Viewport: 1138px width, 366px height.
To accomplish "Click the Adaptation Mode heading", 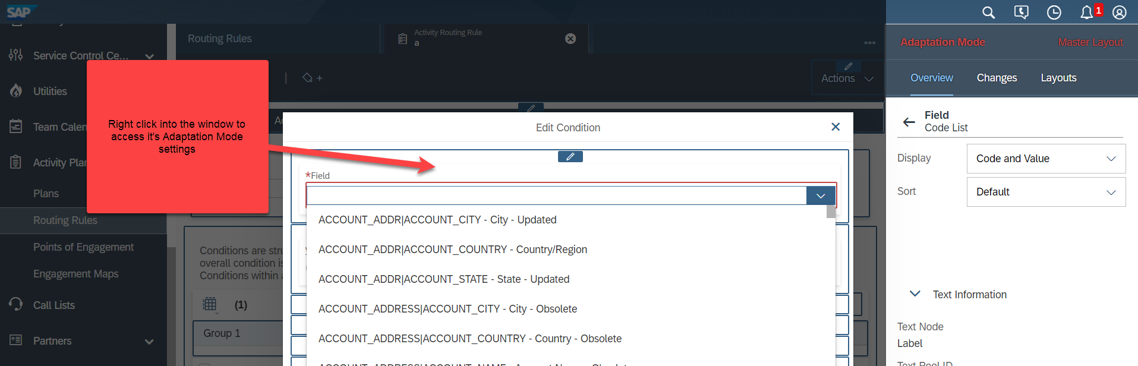I will coord(942,42).
